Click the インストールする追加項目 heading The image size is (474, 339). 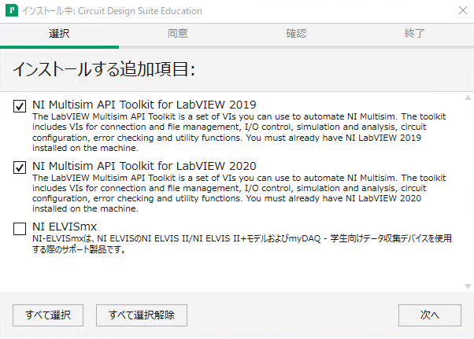point(104,69)
